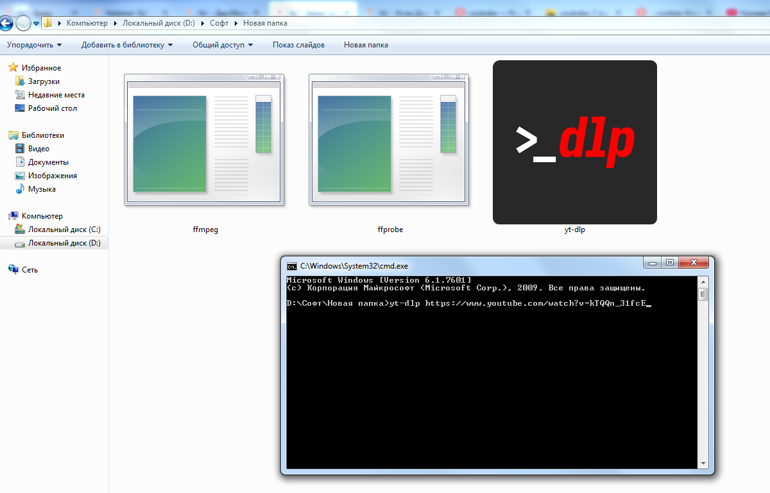
Task: Select Компьютер in navigation pane
Action: [x=42, y=216]
